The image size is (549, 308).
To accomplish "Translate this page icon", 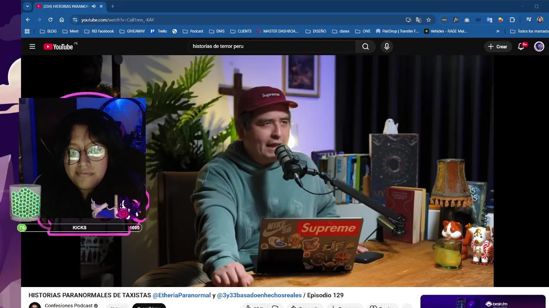I will [x=418, y=20].
